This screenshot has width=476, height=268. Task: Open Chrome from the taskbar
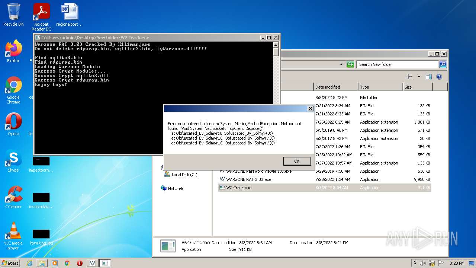67,263
